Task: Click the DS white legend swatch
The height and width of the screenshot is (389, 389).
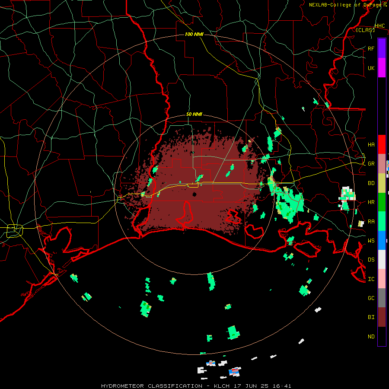Action: pos(382,259)
